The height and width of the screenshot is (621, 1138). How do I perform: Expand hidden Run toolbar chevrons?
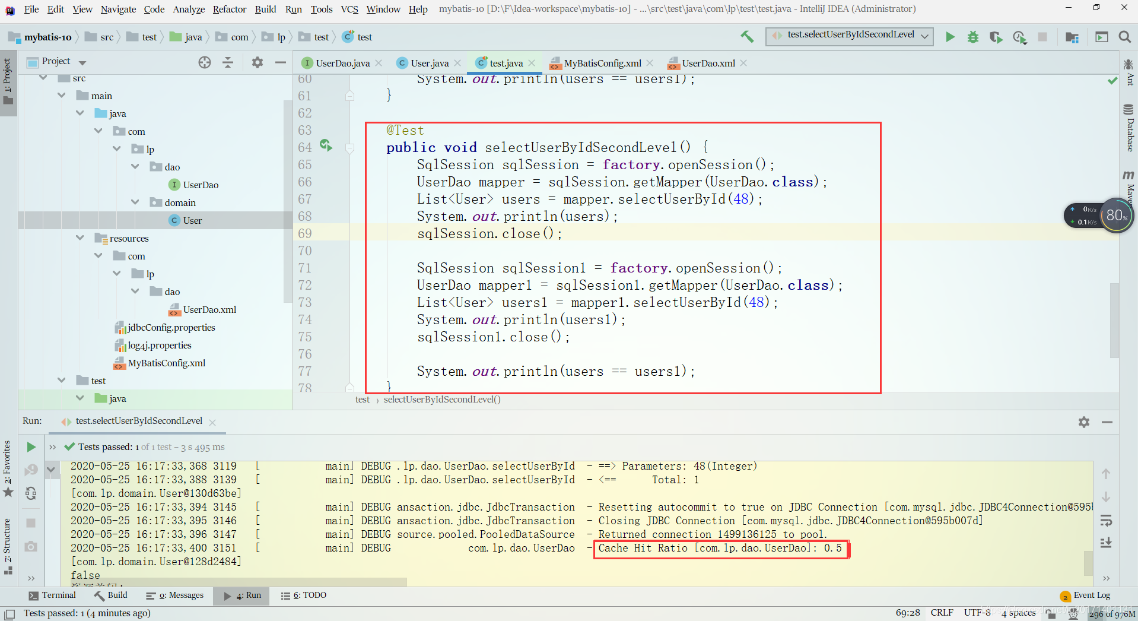pos(53,447)
